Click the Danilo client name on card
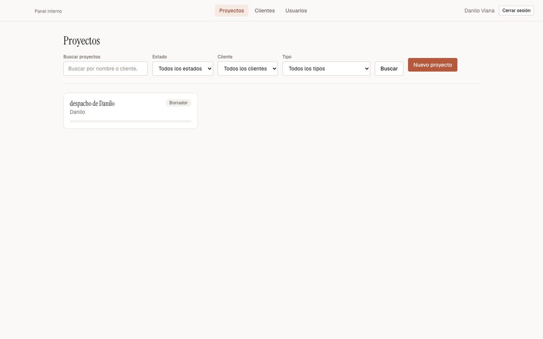This screenshot has height=339, width=543. pyautogui.click(x=77, y=112)
